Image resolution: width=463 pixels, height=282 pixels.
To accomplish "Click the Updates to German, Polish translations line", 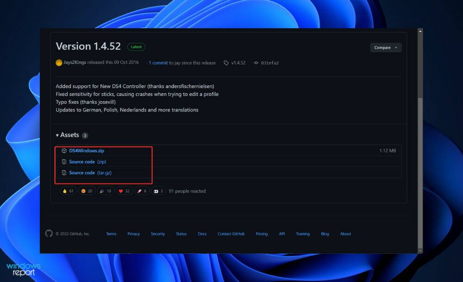I will [127, 110].
